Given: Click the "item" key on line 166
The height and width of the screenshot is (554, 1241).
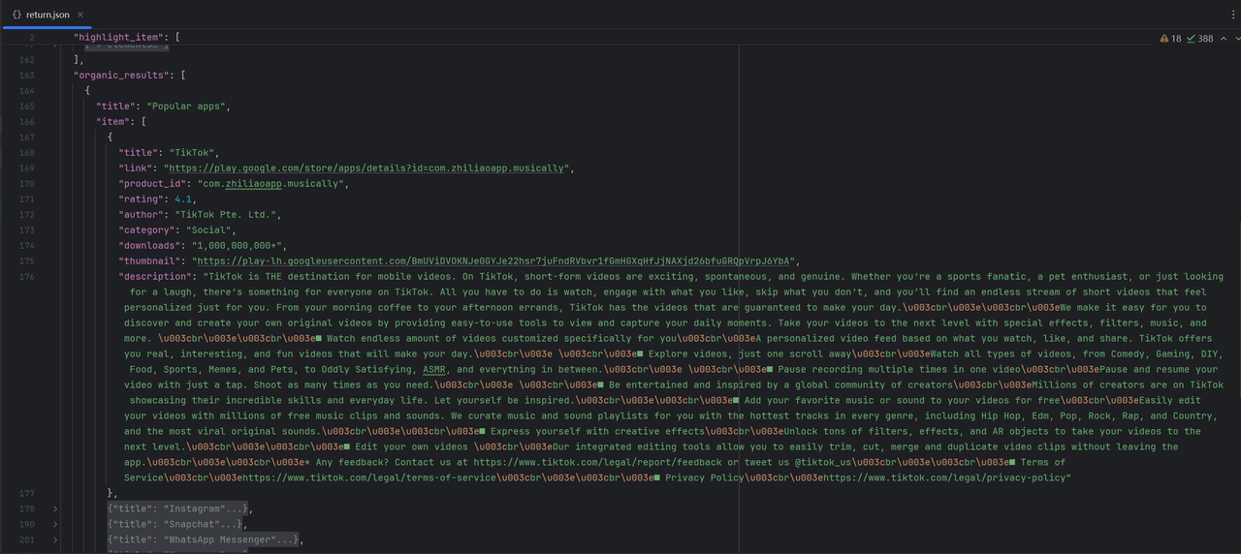Looking at the screenshot, I should point(112,122).
